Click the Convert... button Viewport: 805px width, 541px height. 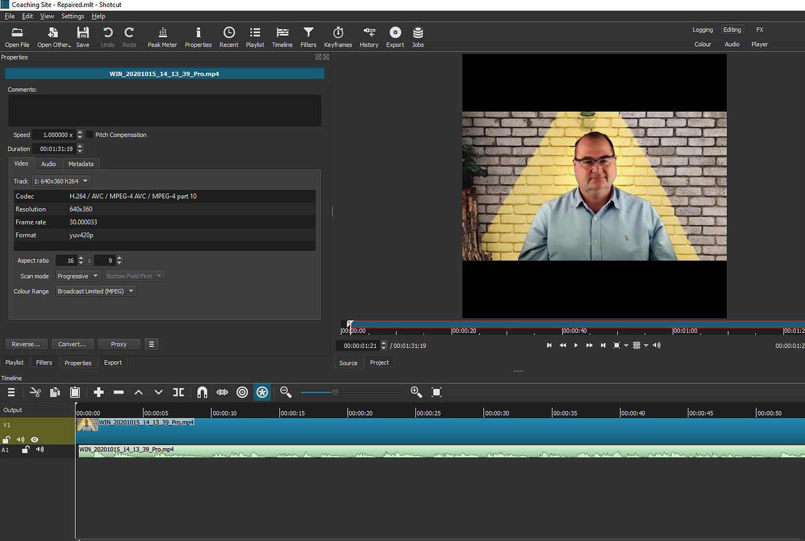[x=72, y=345]
